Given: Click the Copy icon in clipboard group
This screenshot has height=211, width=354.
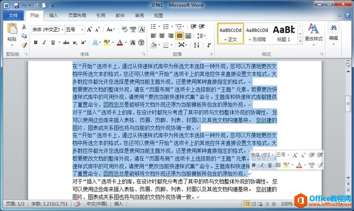Looking at the screenshot, I should (x=24, y=36).
